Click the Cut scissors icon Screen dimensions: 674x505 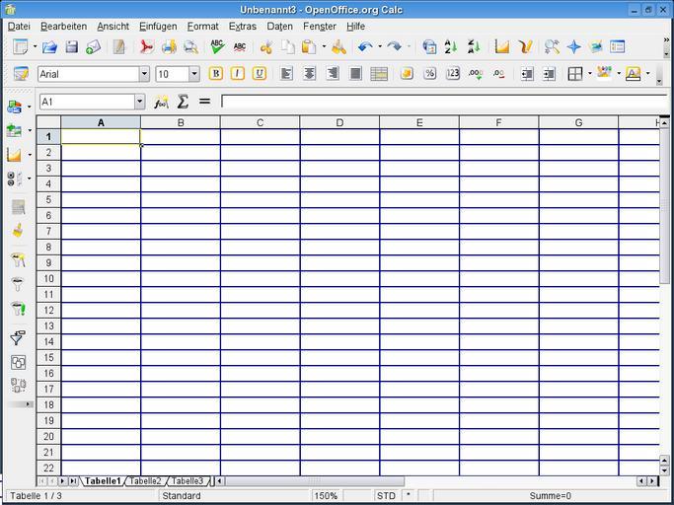pyautogui.click(x=265, y=46)
